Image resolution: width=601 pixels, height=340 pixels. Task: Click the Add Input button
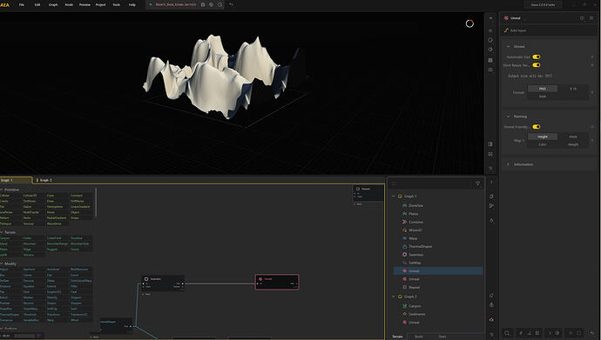pos(549,30)
